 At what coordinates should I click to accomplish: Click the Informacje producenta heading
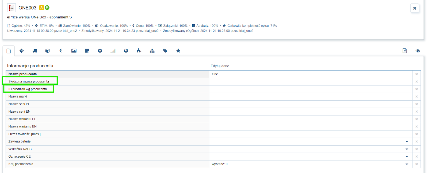point(30,66)
